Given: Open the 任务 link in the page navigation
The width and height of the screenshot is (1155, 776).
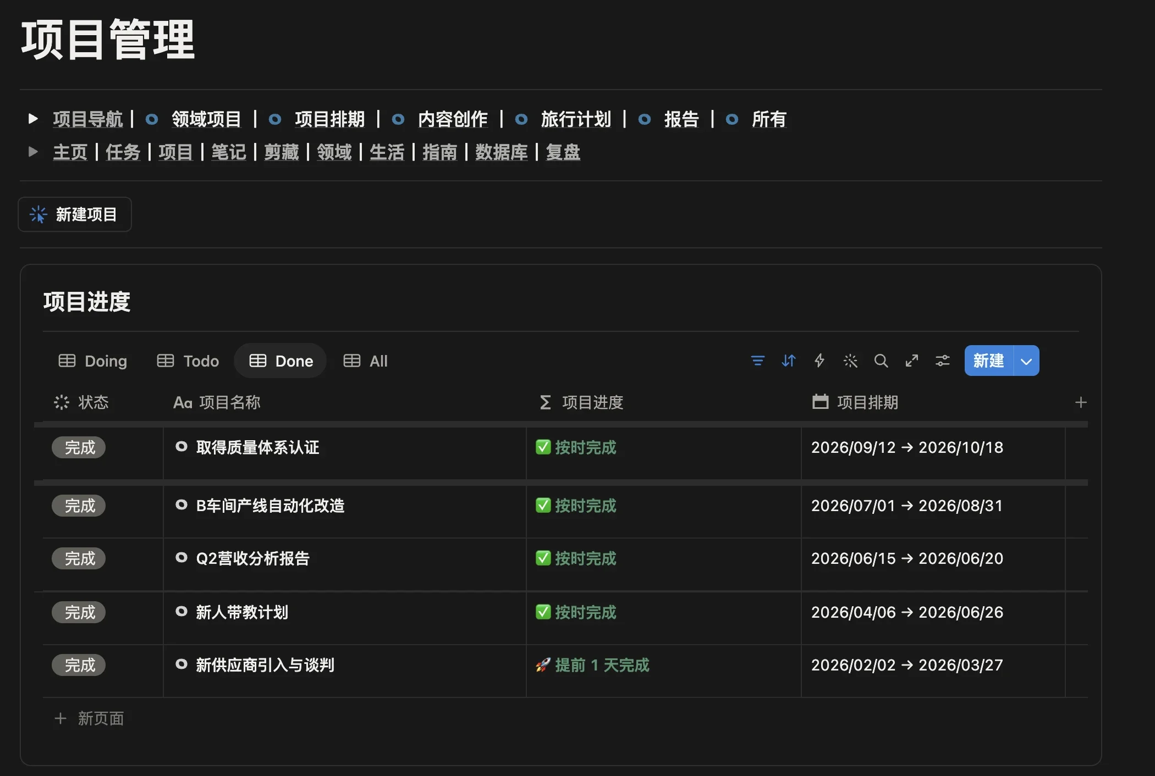Looking at the screenshot, I should pos(123,152).
